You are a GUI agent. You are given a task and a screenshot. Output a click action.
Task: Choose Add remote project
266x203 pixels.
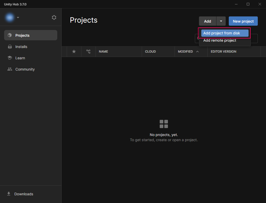[225, 40]
